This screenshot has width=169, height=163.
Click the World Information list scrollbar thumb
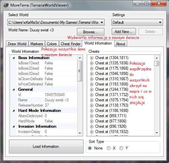point(80,71)
